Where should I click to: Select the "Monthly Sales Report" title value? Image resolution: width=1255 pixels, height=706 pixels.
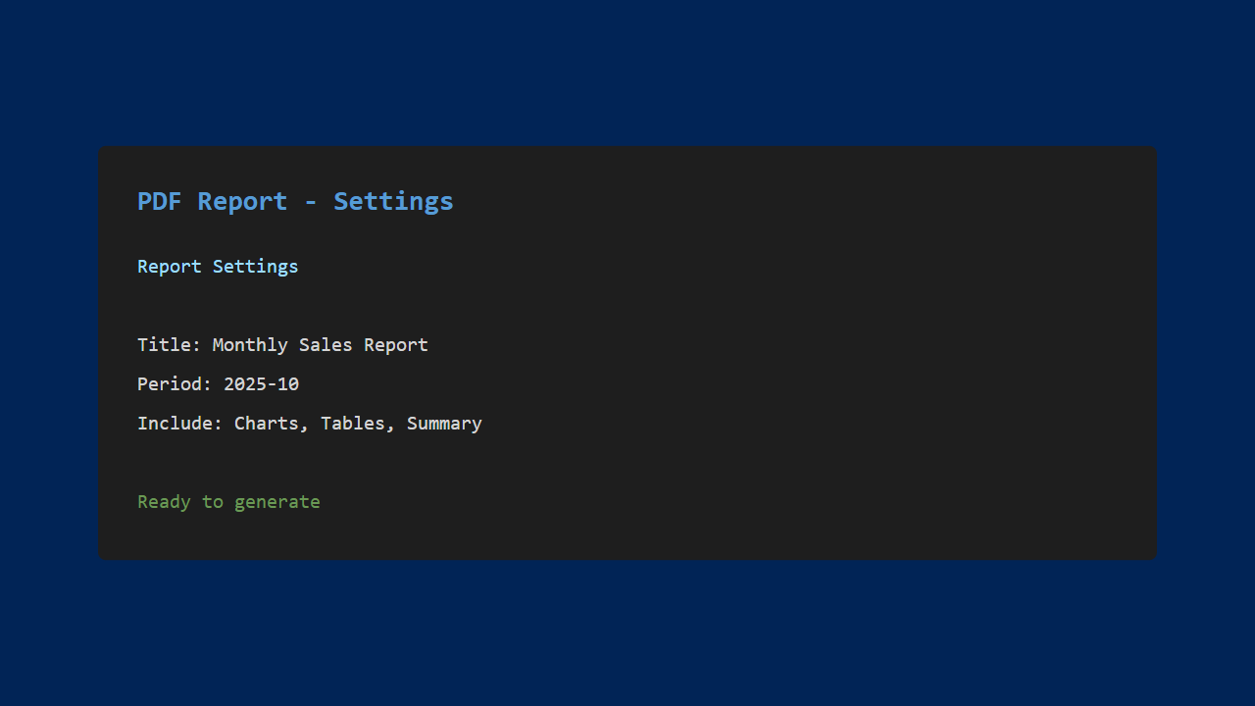coord(321,345)
